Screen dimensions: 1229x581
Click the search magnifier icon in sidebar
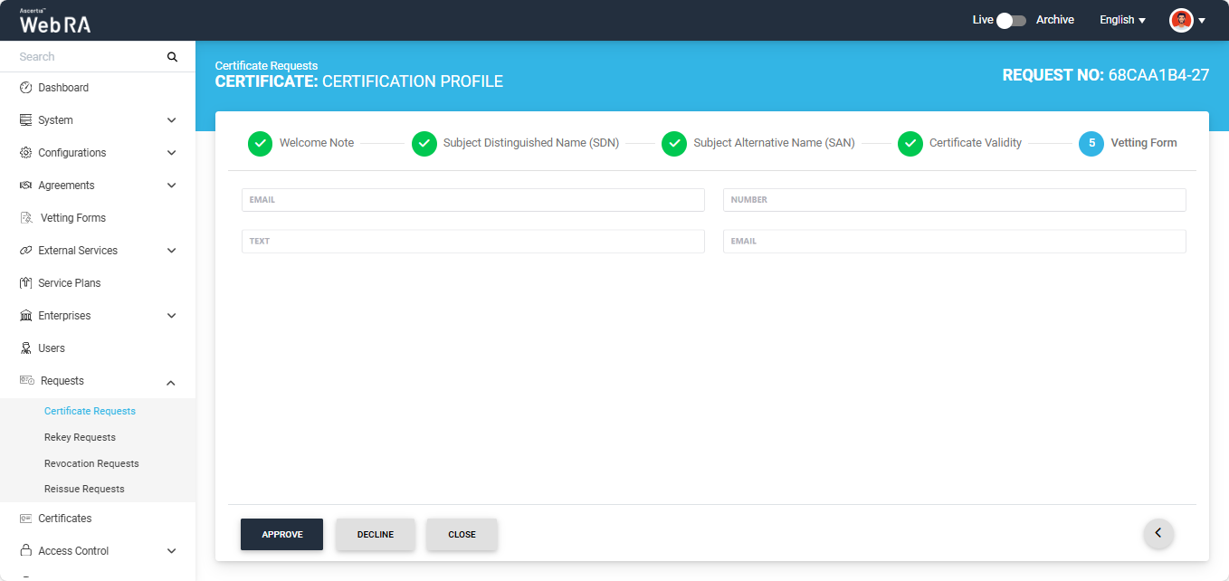tap(172, 57)
